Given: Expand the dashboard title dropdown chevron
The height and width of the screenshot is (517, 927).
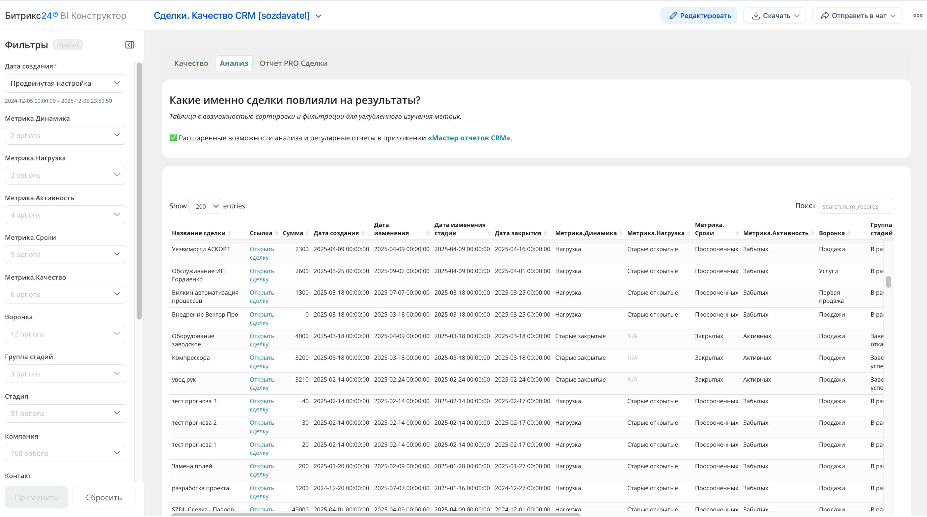Looking at the screenshot, I should click(x=319, y=16).
